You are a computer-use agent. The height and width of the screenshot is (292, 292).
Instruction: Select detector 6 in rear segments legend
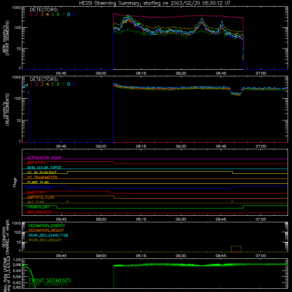58,84
